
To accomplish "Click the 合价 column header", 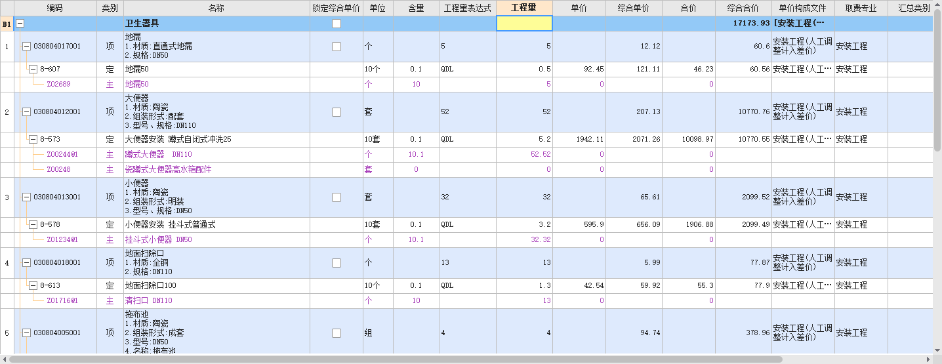I will coord(688,8).
